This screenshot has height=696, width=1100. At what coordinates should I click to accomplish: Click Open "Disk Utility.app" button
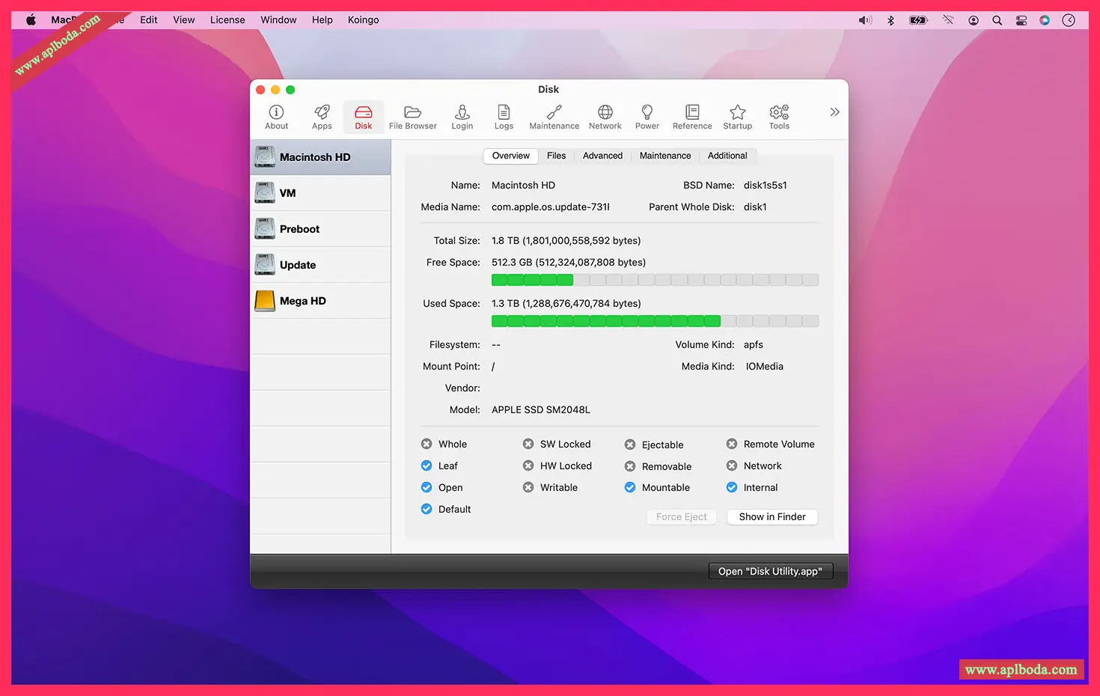click(770, 572)
